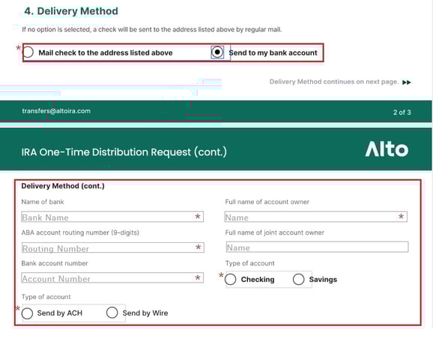Click the account owner Name field
This screenshot has width=433, height=341.
click(x=316, y=217)
